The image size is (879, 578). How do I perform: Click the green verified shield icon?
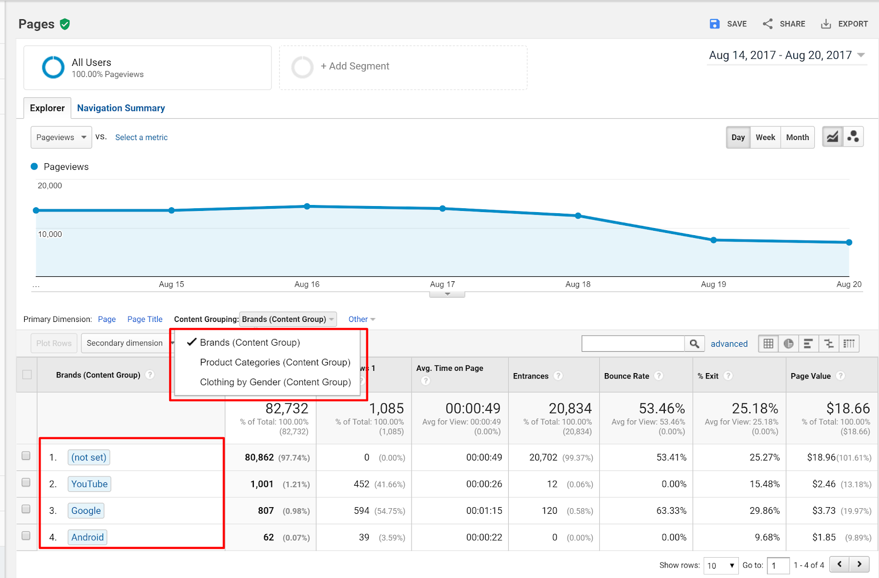65,24
